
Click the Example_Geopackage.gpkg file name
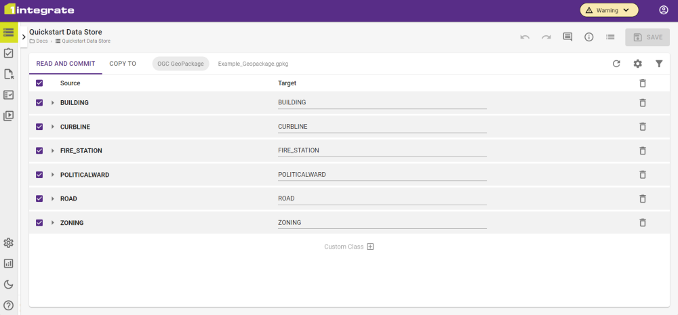coord(253,64)
